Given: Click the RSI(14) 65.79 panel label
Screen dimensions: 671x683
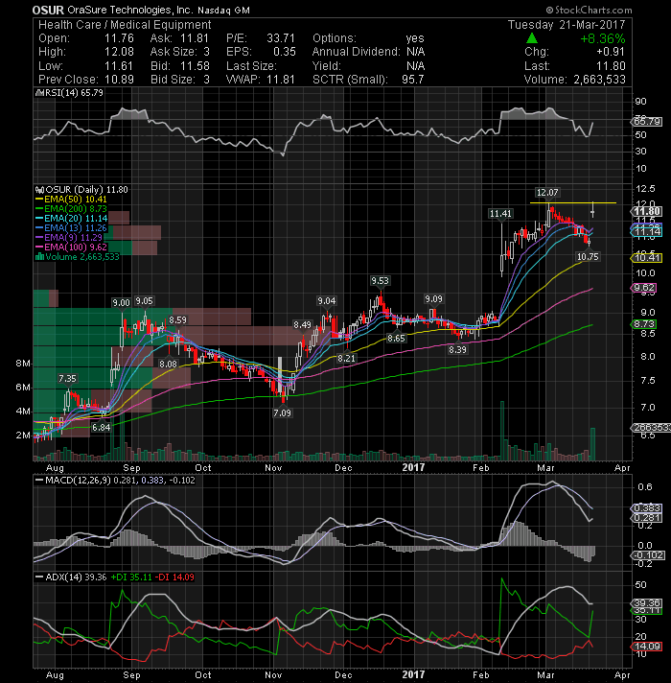Looking at the screenshot, I should pyautogui.click(x=74, y=93).
